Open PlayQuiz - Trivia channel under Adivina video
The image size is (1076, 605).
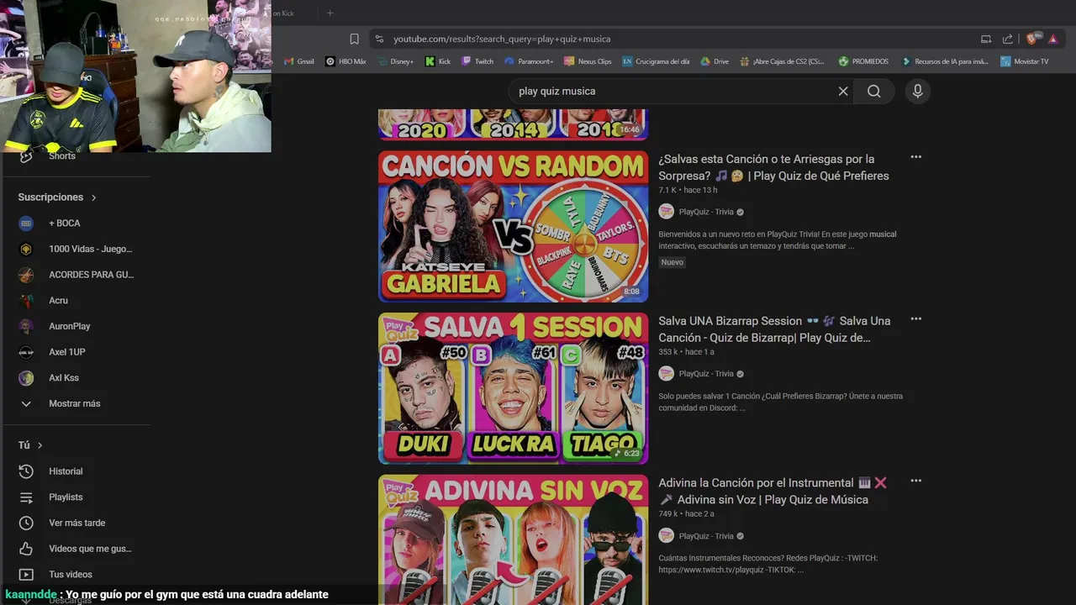coord(706,536)
